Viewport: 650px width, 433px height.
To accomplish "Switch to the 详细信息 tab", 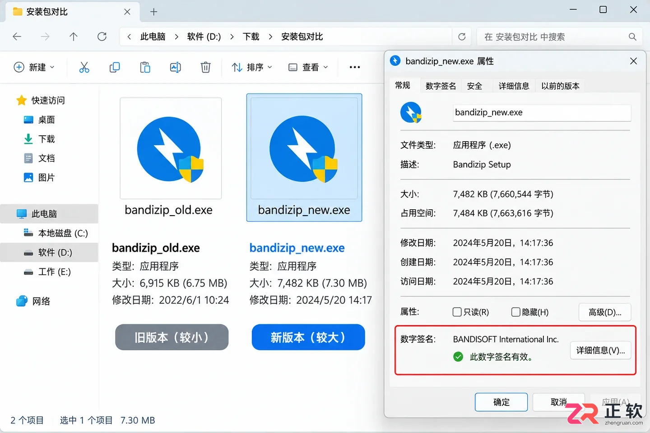I will tap(514, 86).
